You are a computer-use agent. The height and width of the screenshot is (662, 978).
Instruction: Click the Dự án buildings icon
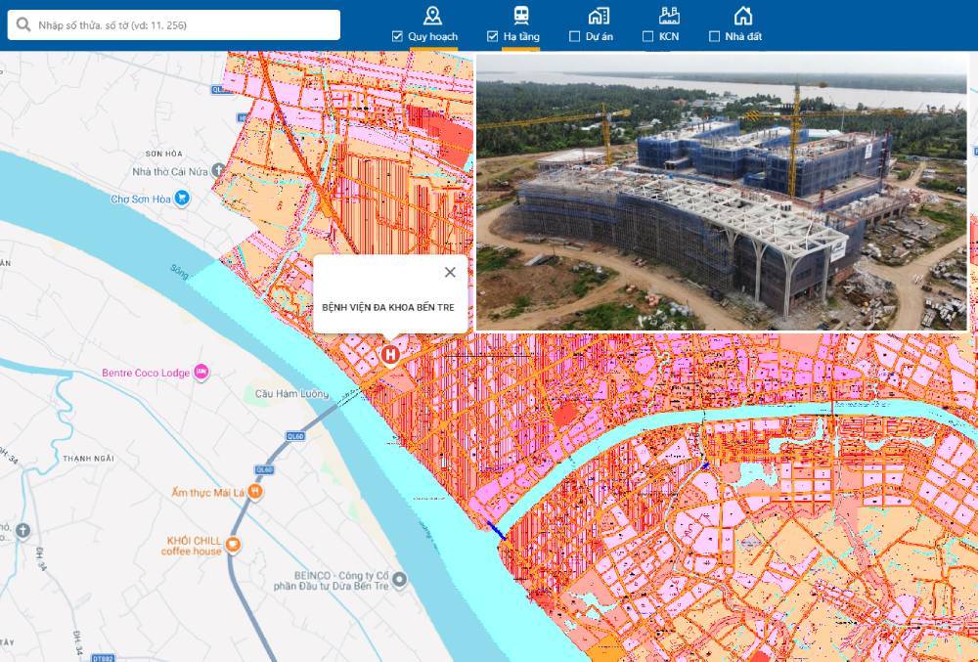[x=599, y=15]
